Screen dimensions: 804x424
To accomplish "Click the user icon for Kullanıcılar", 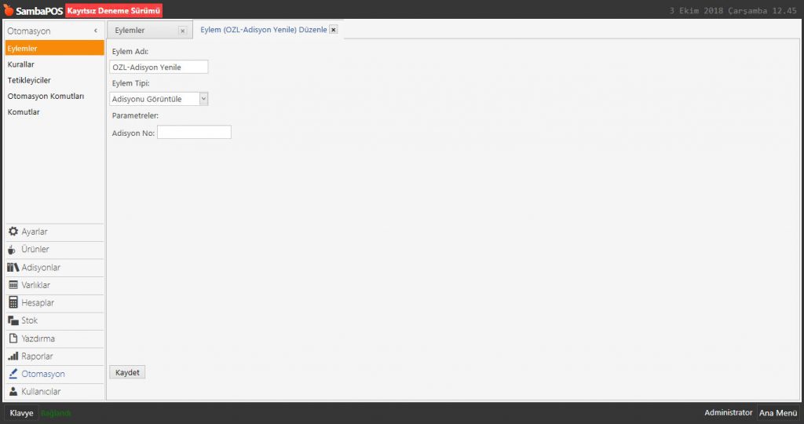I will tap(13, 391).
